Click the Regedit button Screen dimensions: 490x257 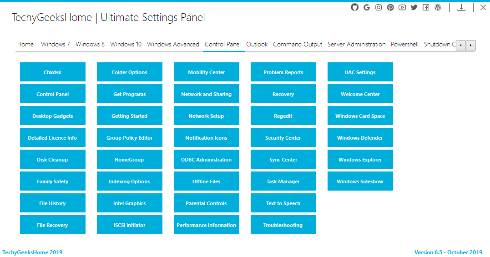[x=283, y=116]
